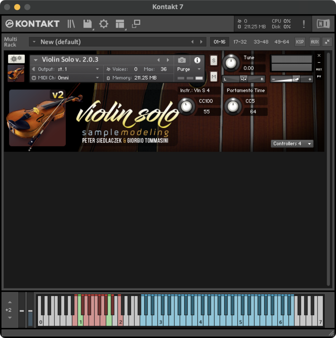Shift keyboard octave down arrow
Screen dimensions: 336x338
[10, 318]
